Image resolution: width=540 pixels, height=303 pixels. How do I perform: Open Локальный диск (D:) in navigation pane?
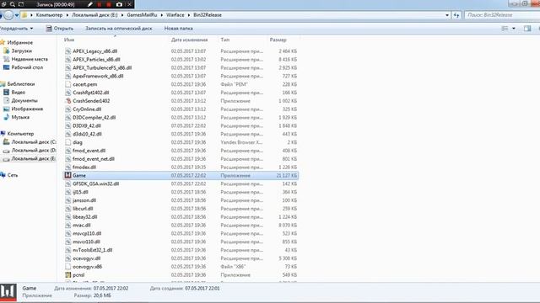(x=34, y=150)
